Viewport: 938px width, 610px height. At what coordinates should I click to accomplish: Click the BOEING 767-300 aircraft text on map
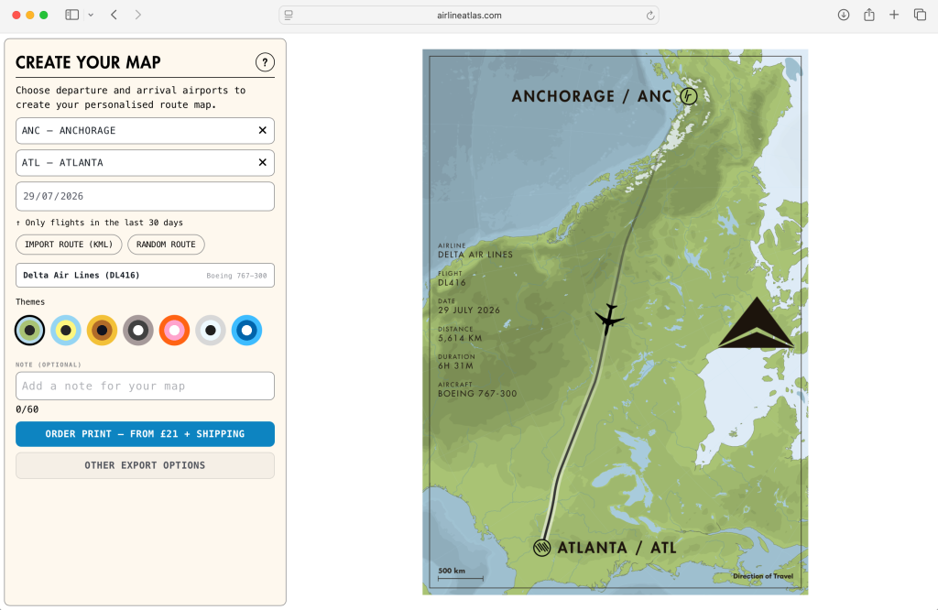click(x=477, y=394)
